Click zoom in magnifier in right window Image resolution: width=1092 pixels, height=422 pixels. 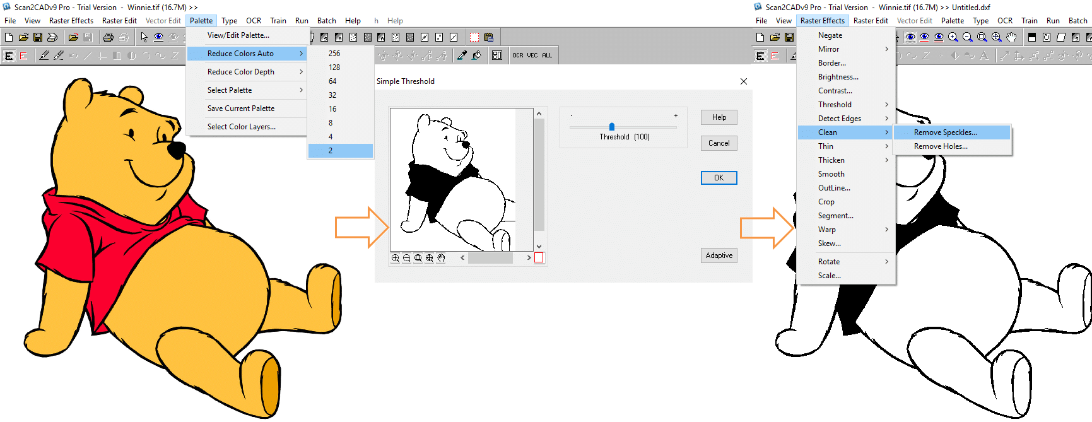coord(953,37)
